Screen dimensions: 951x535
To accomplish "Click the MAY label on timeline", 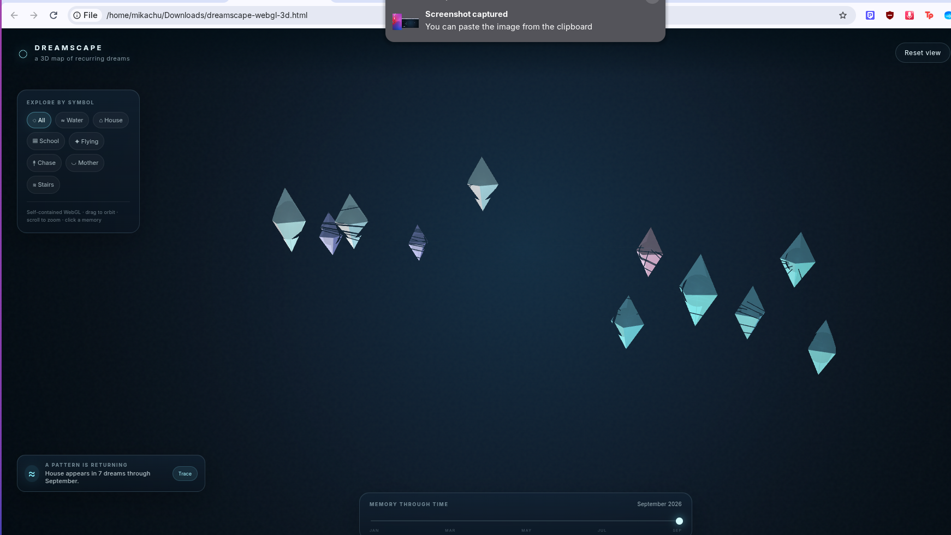I will pos(526,530).
